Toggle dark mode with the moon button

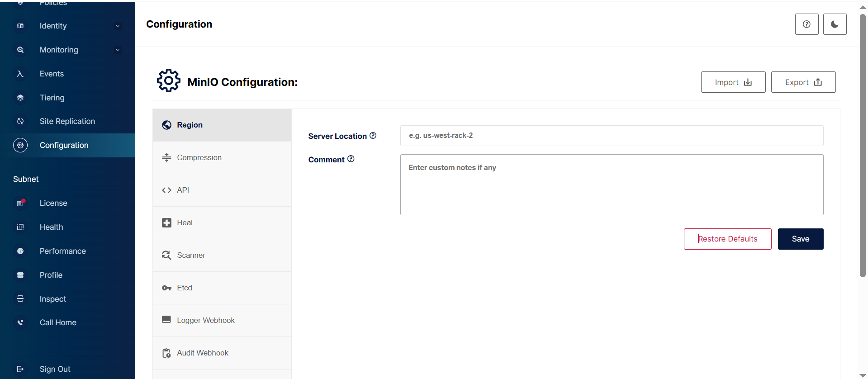[835, 24]
